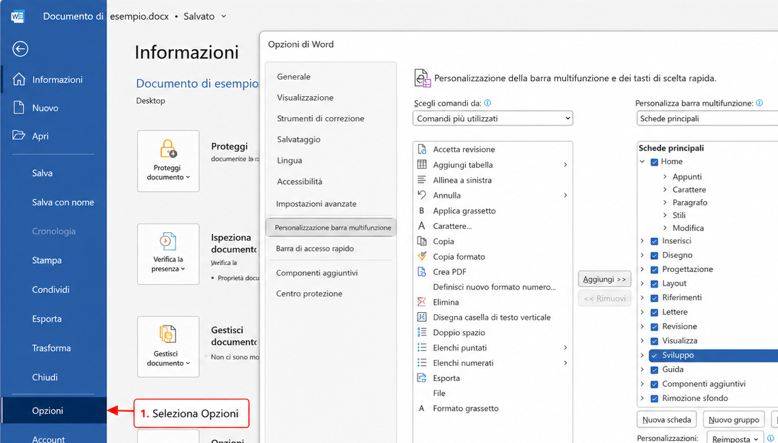
Task: Select Centro protezione category
Action: pos(309,294)
